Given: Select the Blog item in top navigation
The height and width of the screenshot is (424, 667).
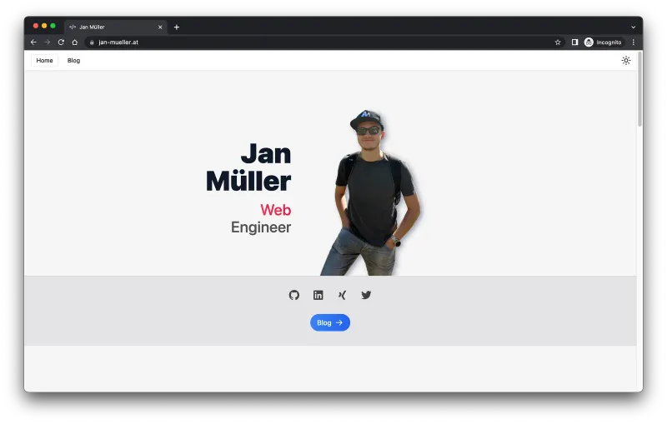Looking at the screenshot, I should pos(73,60).
